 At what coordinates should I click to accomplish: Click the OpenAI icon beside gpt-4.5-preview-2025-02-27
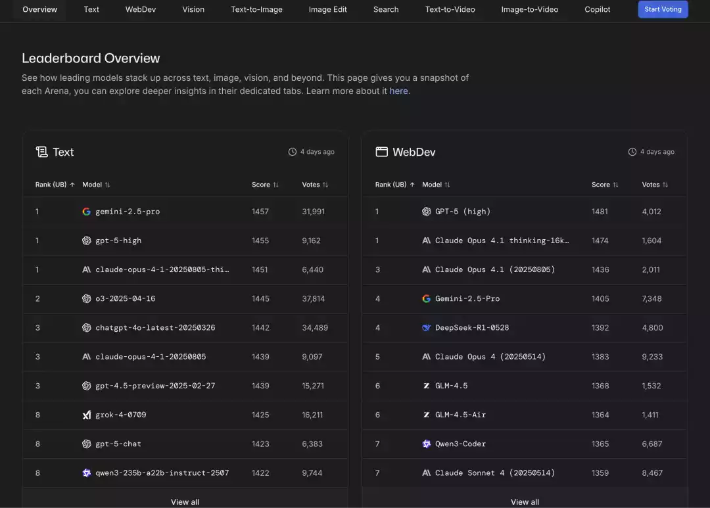[x=87, y=386]
